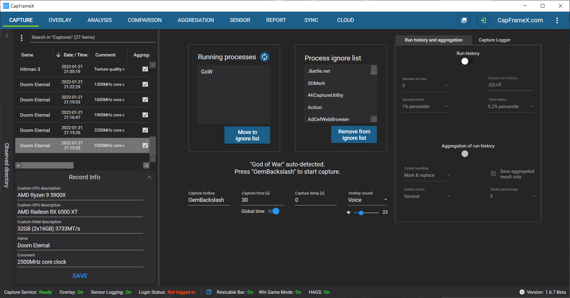This screenshot has width=570, height=298.
Task: Switch to the OVERLAY tab
Action: (60, 20)
